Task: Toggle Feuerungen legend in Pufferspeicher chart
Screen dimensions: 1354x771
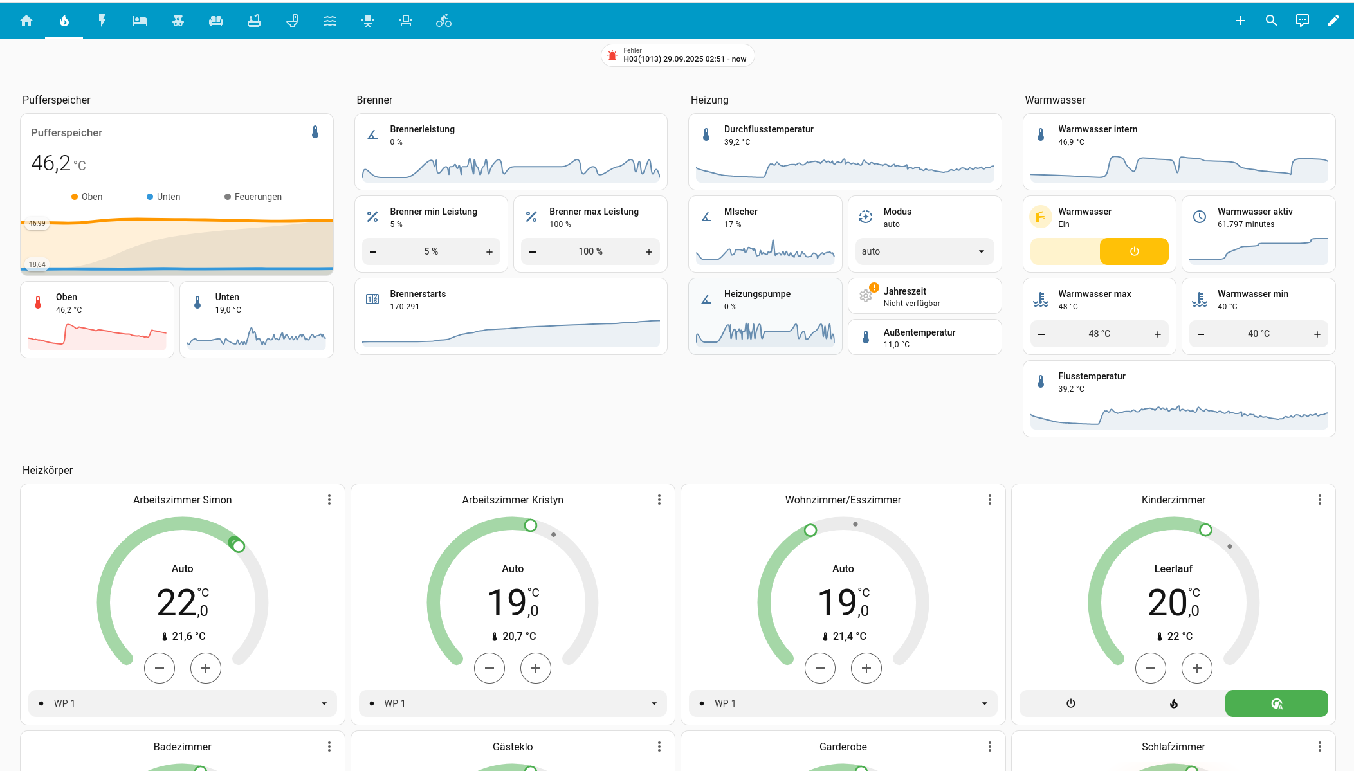Action: tap(253, 197)
